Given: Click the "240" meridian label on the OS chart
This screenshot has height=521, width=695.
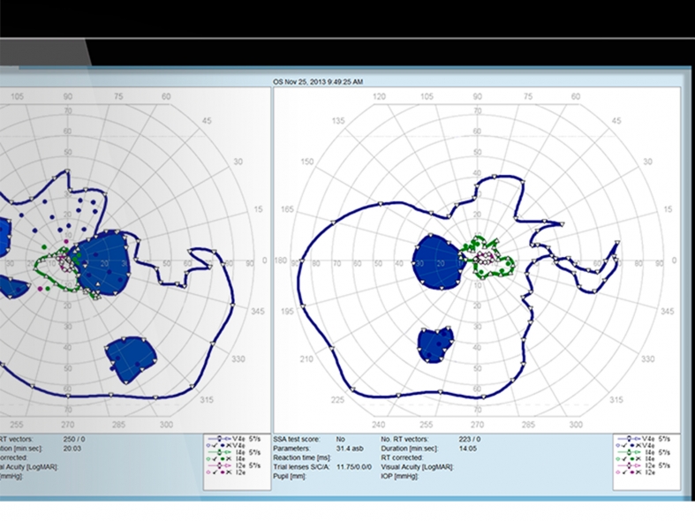Looking at the screenshot, I should click(x=378, y=425).
